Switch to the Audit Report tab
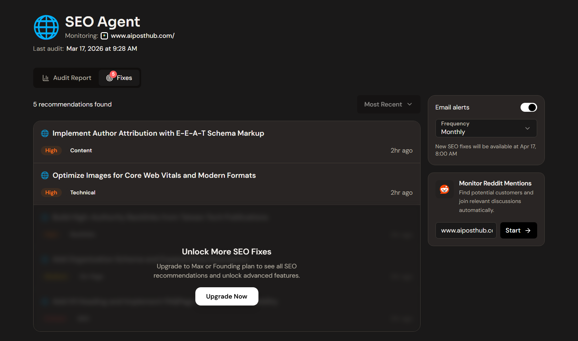This screenshot has width=578, height=341. (67, 78)
